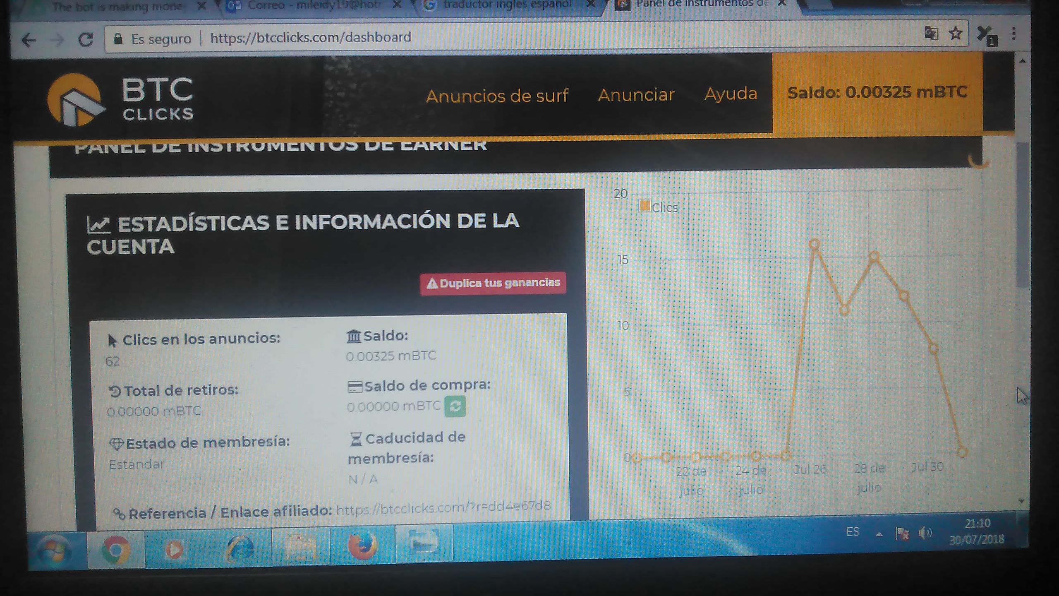1059x596 pixels.
Task: Click the Ayuda menu item
Action: click(730, 94)
